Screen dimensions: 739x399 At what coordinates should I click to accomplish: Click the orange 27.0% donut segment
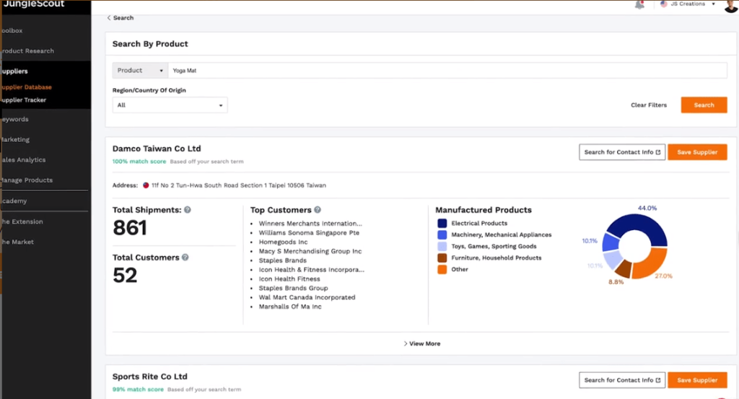point(652,264)
